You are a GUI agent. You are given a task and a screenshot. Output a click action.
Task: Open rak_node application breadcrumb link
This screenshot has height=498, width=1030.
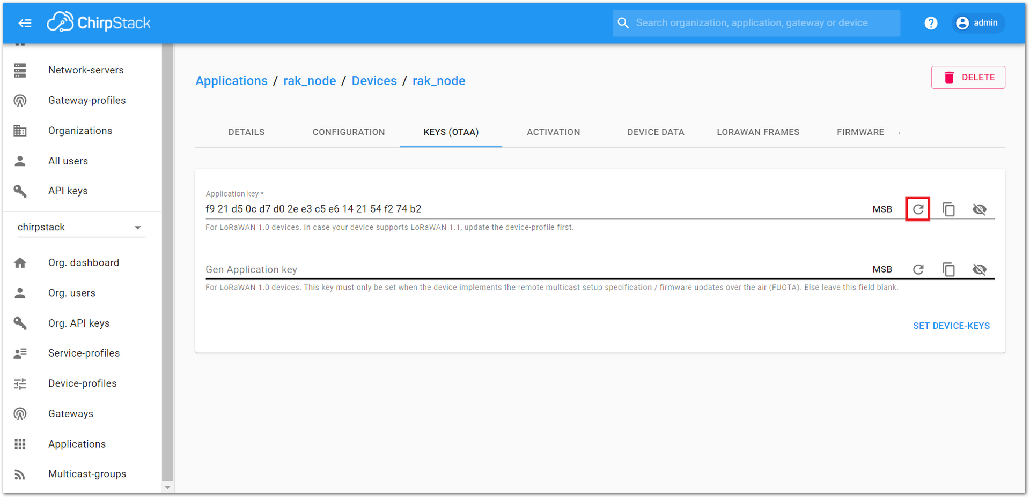click(x=310, y=81)
